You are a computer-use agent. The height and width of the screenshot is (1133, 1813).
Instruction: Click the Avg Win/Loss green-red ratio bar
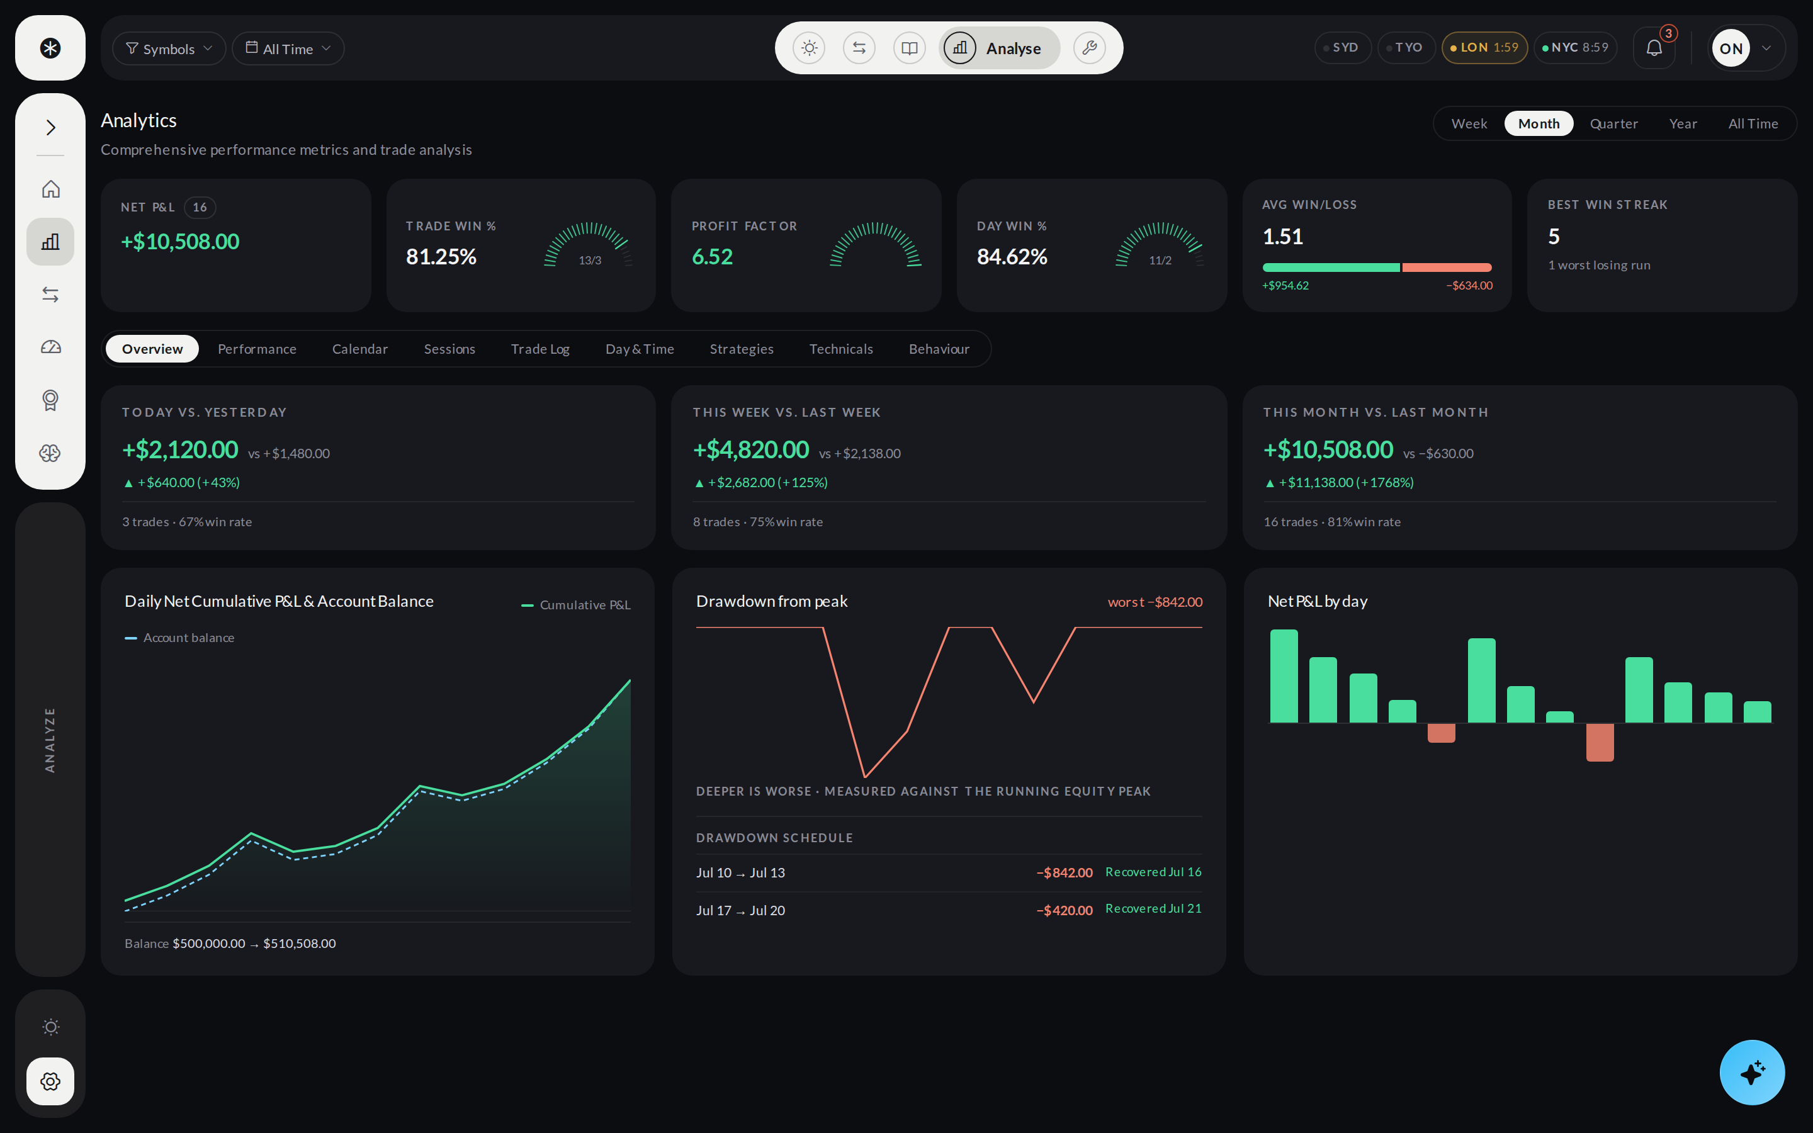coord(1377,268)
